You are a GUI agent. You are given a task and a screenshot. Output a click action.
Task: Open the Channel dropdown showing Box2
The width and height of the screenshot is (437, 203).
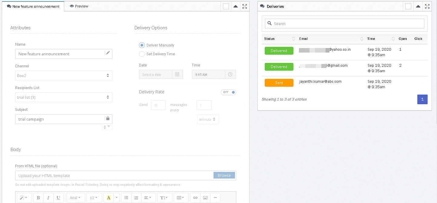(64, 76)
